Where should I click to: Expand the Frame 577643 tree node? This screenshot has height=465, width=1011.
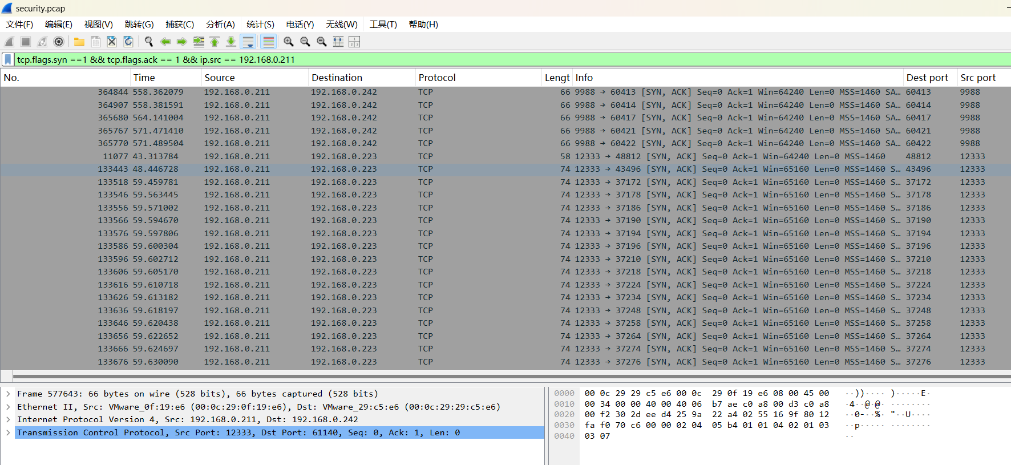click(x=8, y=394)
